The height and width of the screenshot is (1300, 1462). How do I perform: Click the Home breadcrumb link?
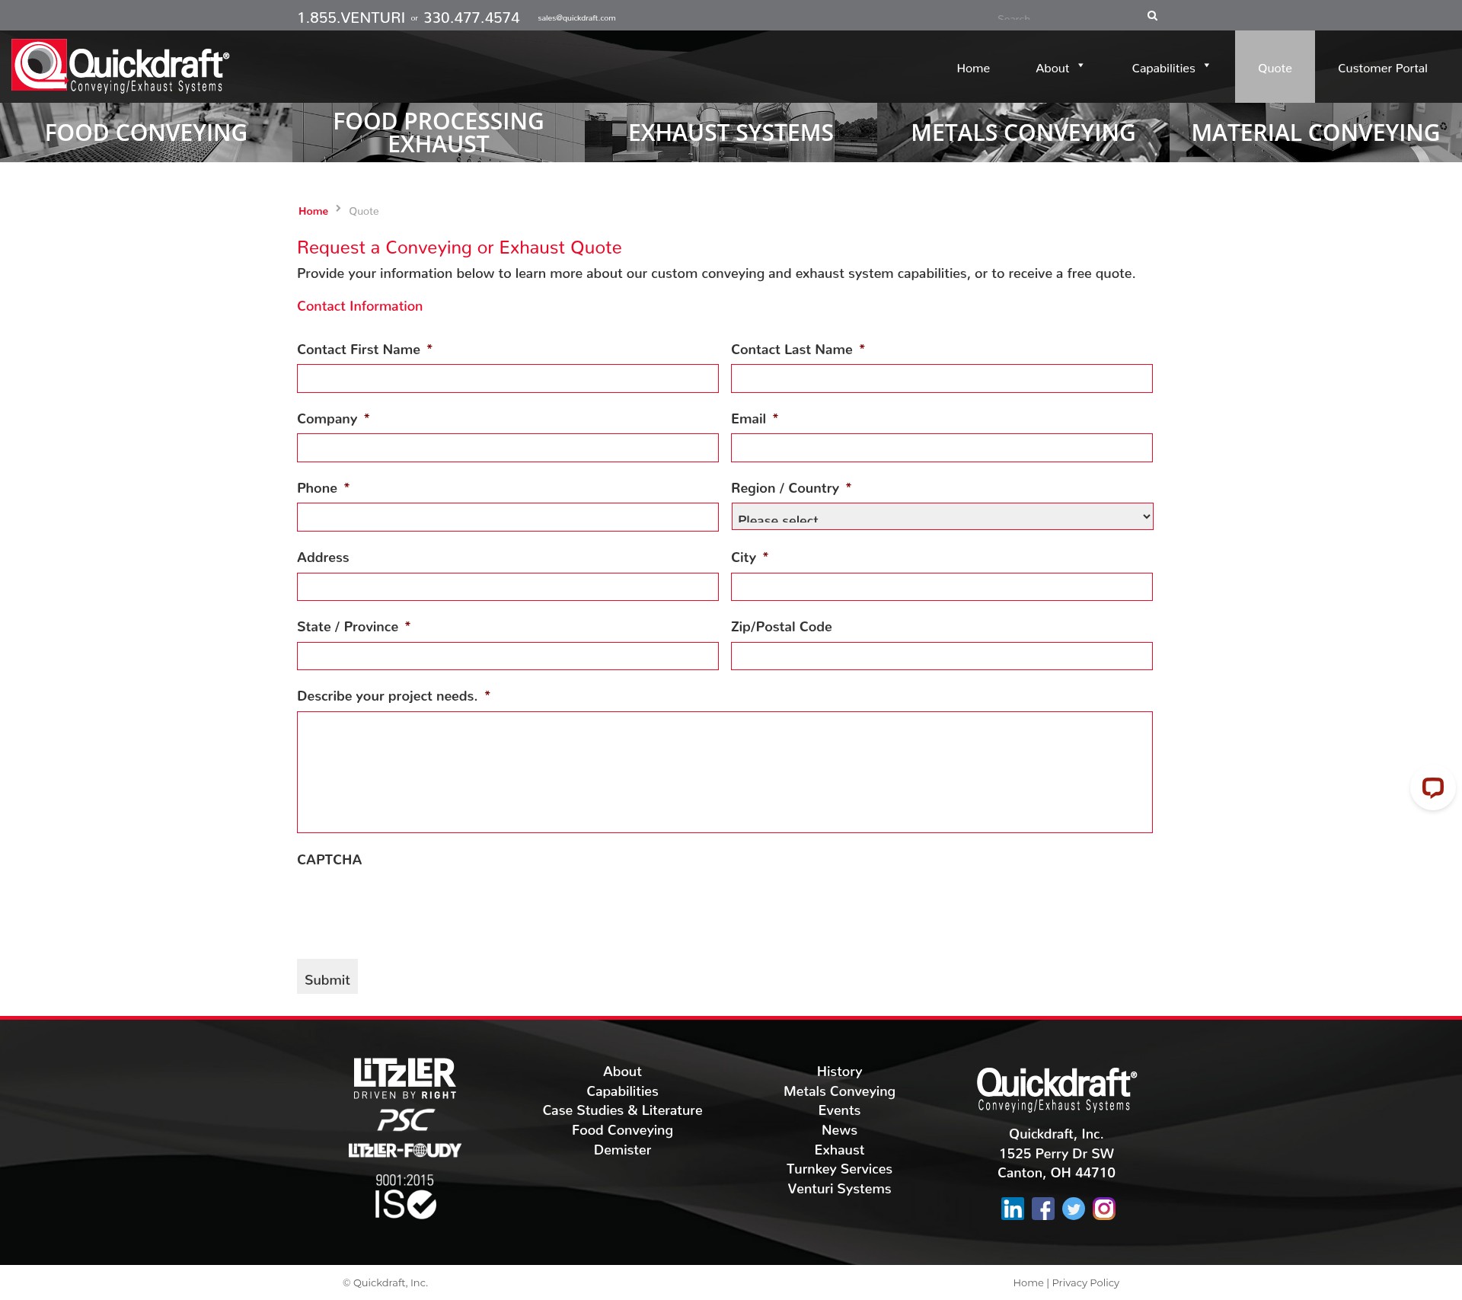pos(313,211)
